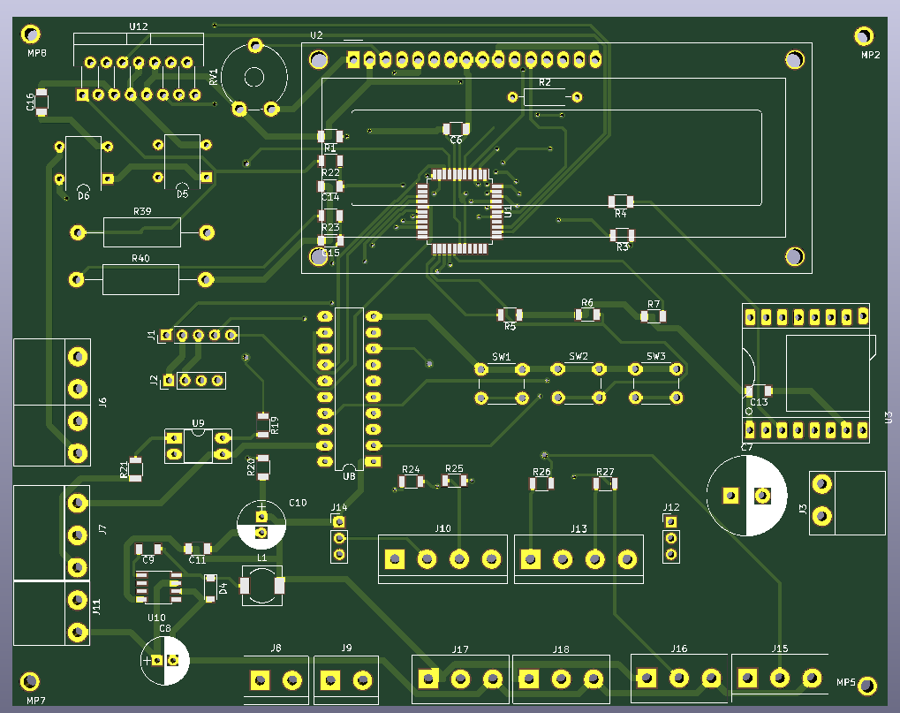The image size is (900, 713).
Task: Click the R27 resistor label
Action: coord(605,472)
